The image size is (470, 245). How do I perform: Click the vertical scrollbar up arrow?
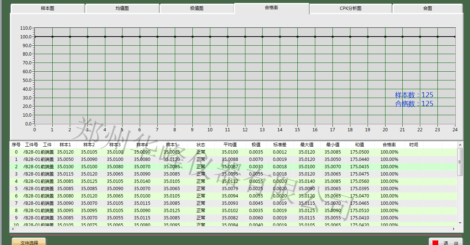point(460,145)
